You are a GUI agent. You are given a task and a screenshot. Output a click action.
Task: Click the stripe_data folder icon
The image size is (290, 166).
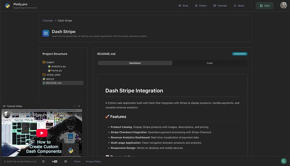[44, 75]
